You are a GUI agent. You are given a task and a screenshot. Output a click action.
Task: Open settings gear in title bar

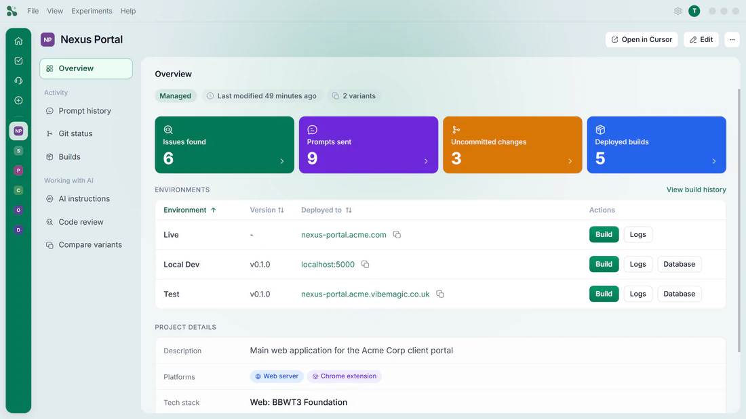click(x=678, y=11)
